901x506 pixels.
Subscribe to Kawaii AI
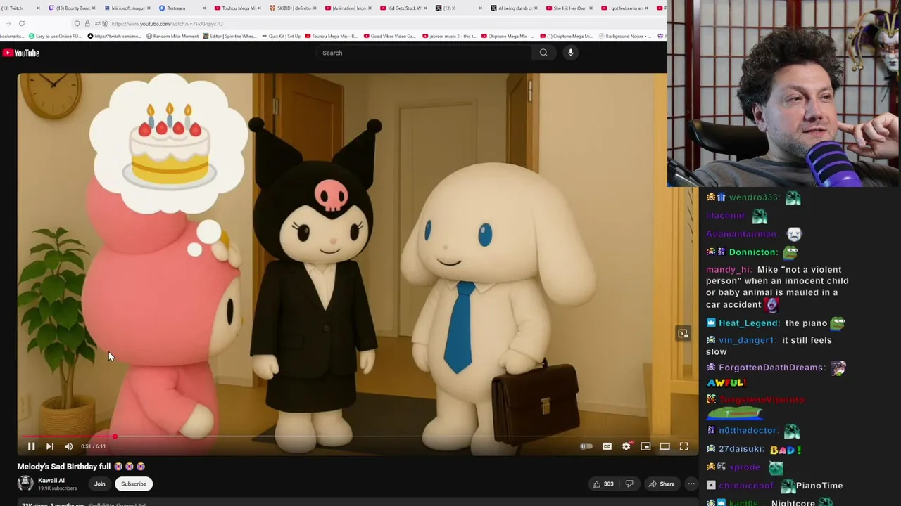click(134, 484)
